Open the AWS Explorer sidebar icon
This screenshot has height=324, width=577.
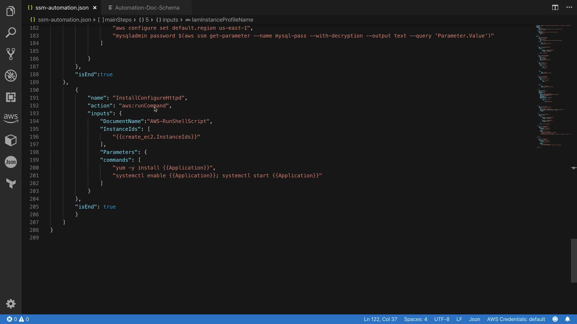click(x=11, y=118)
